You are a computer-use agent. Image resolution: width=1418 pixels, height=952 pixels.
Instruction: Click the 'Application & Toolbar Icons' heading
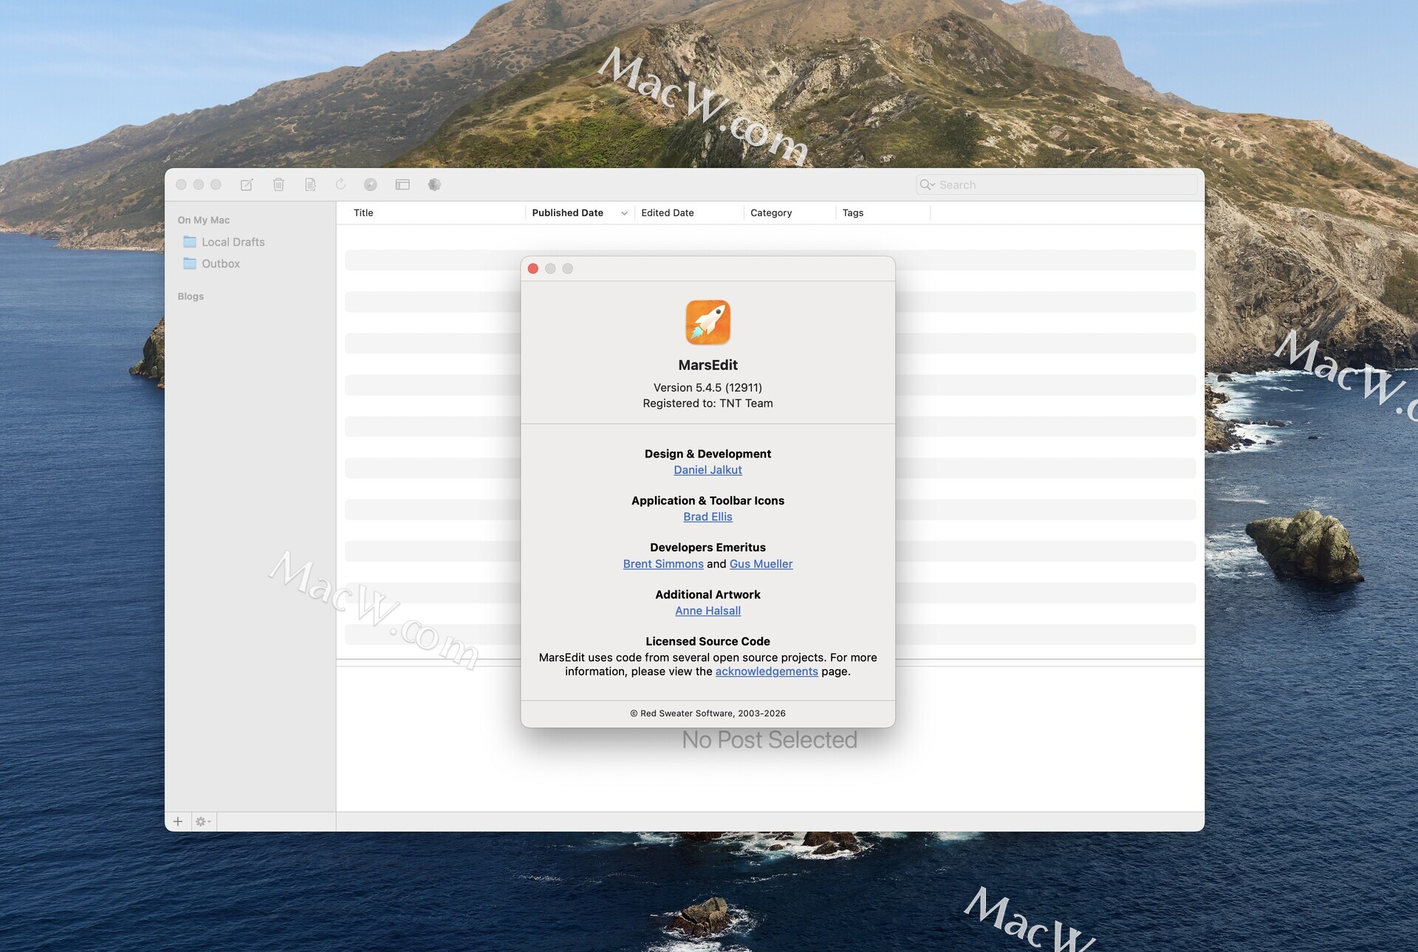[708, 500]
